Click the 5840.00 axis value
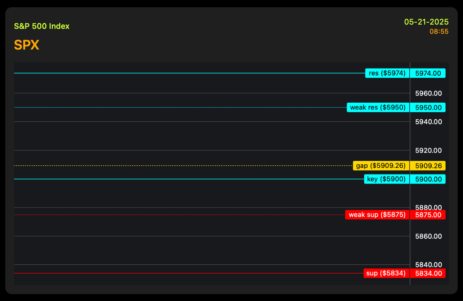The width and height of the screenshot is (463, 301). [x=429, y=265]
